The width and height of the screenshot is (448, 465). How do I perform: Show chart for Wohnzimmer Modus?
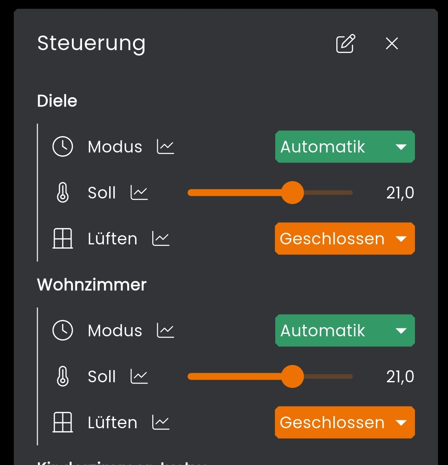click(x=166, y=330)
